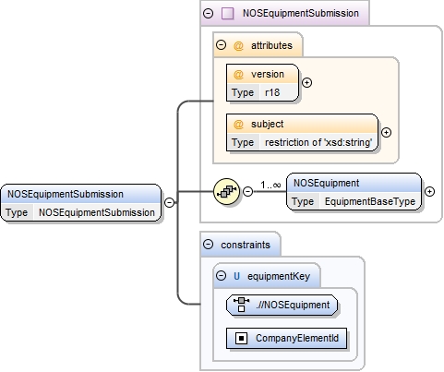Click root element's type value NOSEquipmentSubmission
This screenshot has height=372, width=444.
pos(97,212)
